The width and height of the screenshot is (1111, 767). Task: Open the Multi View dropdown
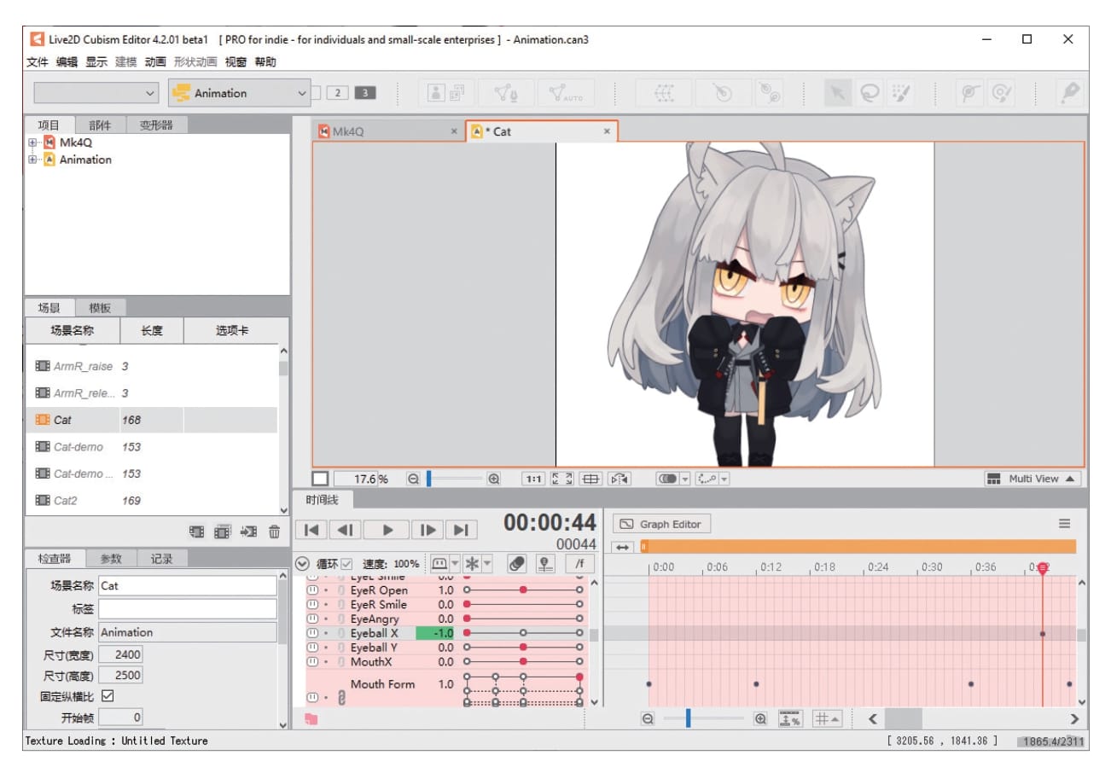pos(1032,479)
